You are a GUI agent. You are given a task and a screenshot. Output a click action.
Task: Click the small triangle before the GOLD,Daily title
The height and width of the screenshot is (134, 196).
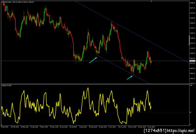coord(2,2)
